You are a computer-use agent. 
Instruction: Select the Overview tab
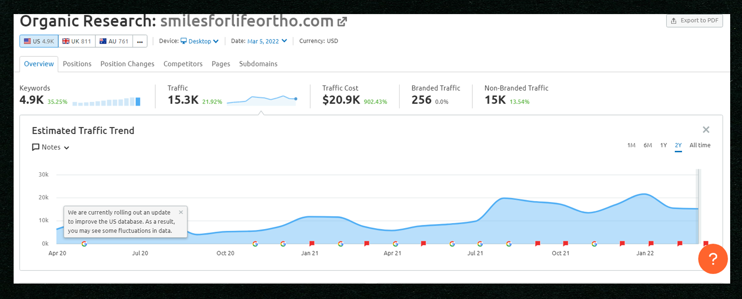click(x=39, y=64)
